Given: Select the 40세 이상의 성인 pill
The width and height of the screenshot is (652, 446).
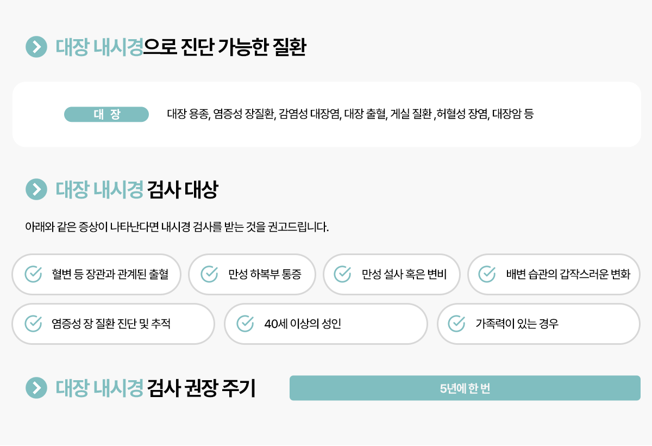Looking at the screenshot, I should pos(326,324).
